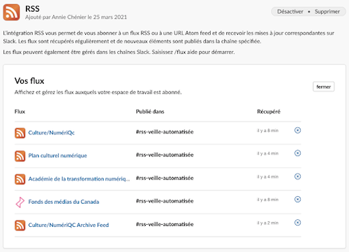Click the large RSS app logo
This screenshot has height=252, width=349.
click(x=11, y=12)
